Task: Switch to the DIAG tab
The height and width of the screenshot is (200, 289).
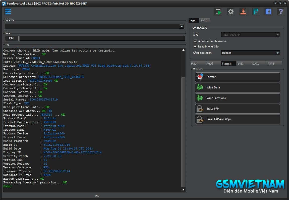Action: pos(204,21)
